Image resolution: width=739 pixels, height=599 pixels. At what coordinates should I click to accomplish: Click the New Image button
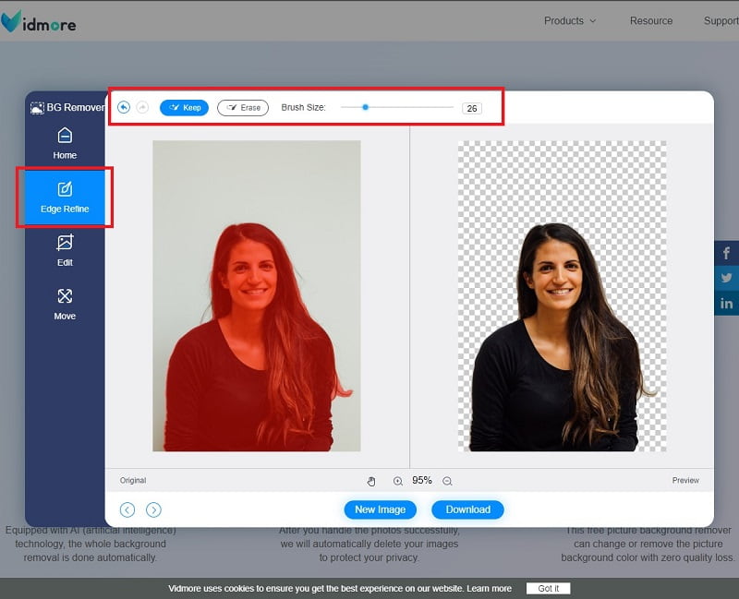pyautogui.click(x=380, y=509)
